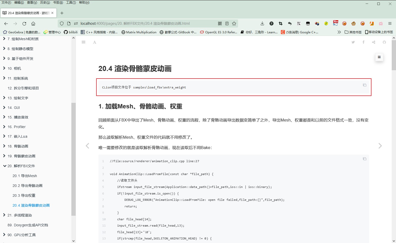396x243 pixels.
Task: Share page on Facebook icon
Action: click(x=363, y=42)
